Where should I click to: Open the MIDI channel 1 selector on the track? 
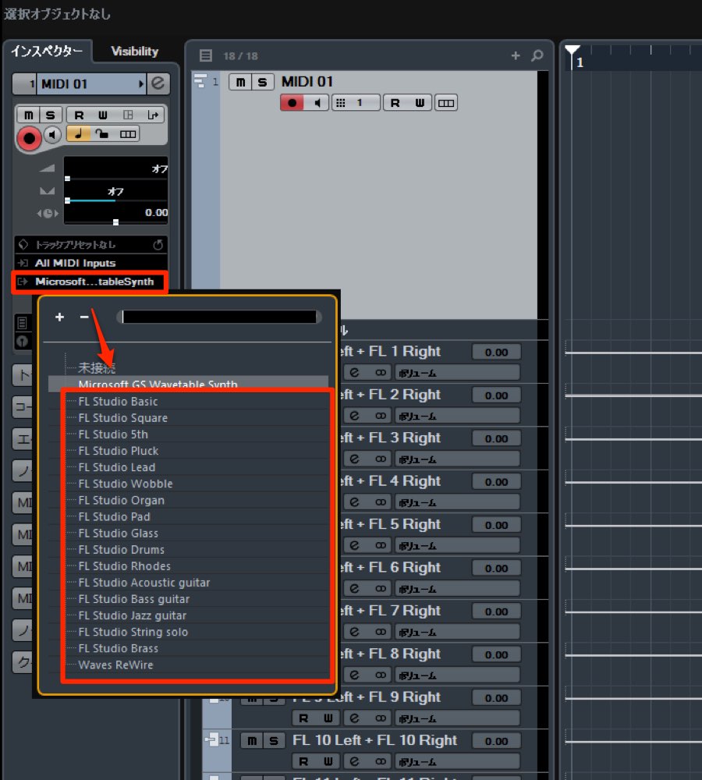click(x=356, y=102)
